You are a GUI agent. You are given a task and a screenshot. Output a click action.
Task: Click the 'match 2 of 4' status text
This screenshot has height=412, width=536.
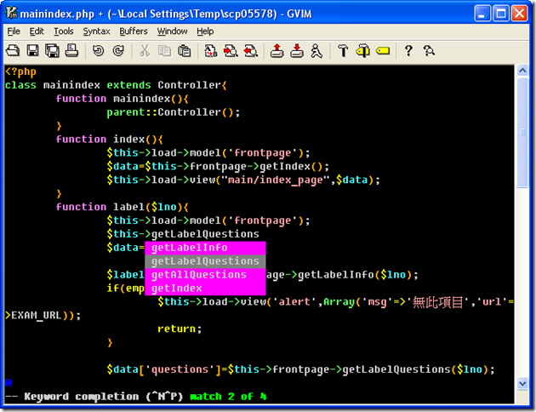tap(228, 397)
